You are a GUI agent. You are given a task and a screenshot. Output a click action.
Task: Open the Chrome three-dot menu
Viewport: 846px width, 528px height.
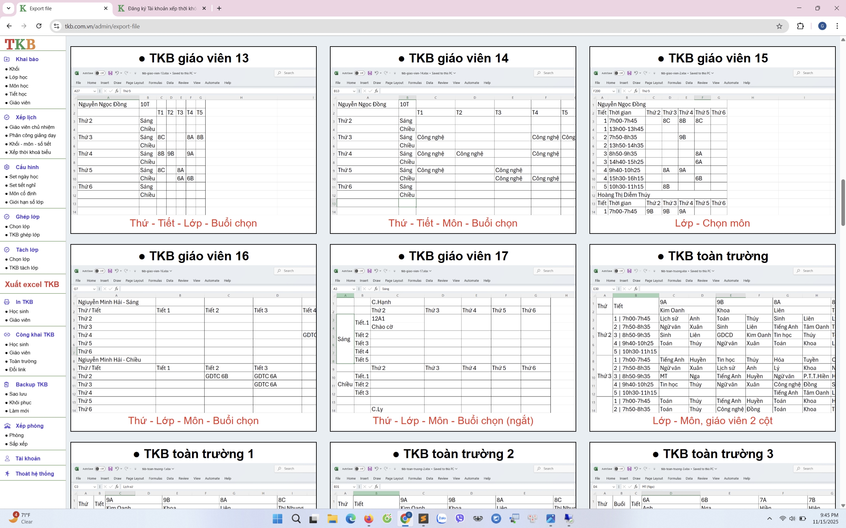[837, 26]
